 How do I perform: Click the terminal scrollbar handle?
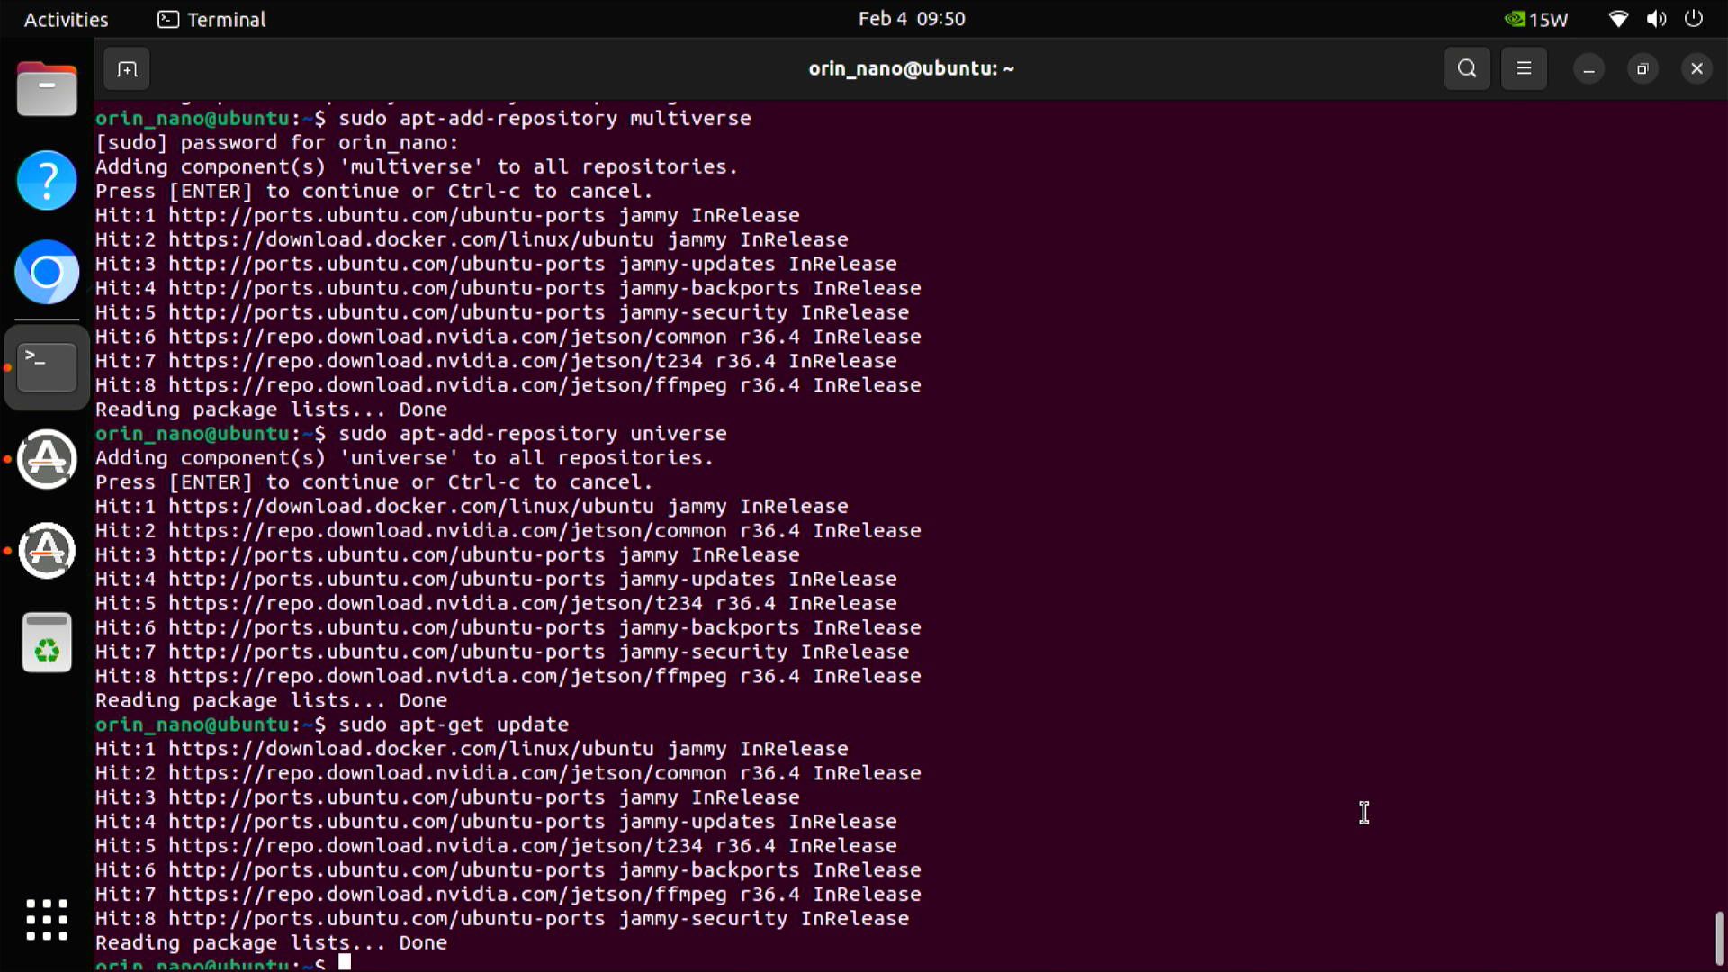click(1717, 936)
